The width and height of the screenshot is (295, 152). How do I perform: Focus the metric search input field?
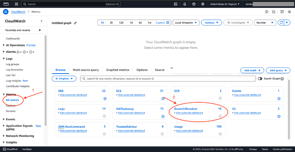[168, 79]
